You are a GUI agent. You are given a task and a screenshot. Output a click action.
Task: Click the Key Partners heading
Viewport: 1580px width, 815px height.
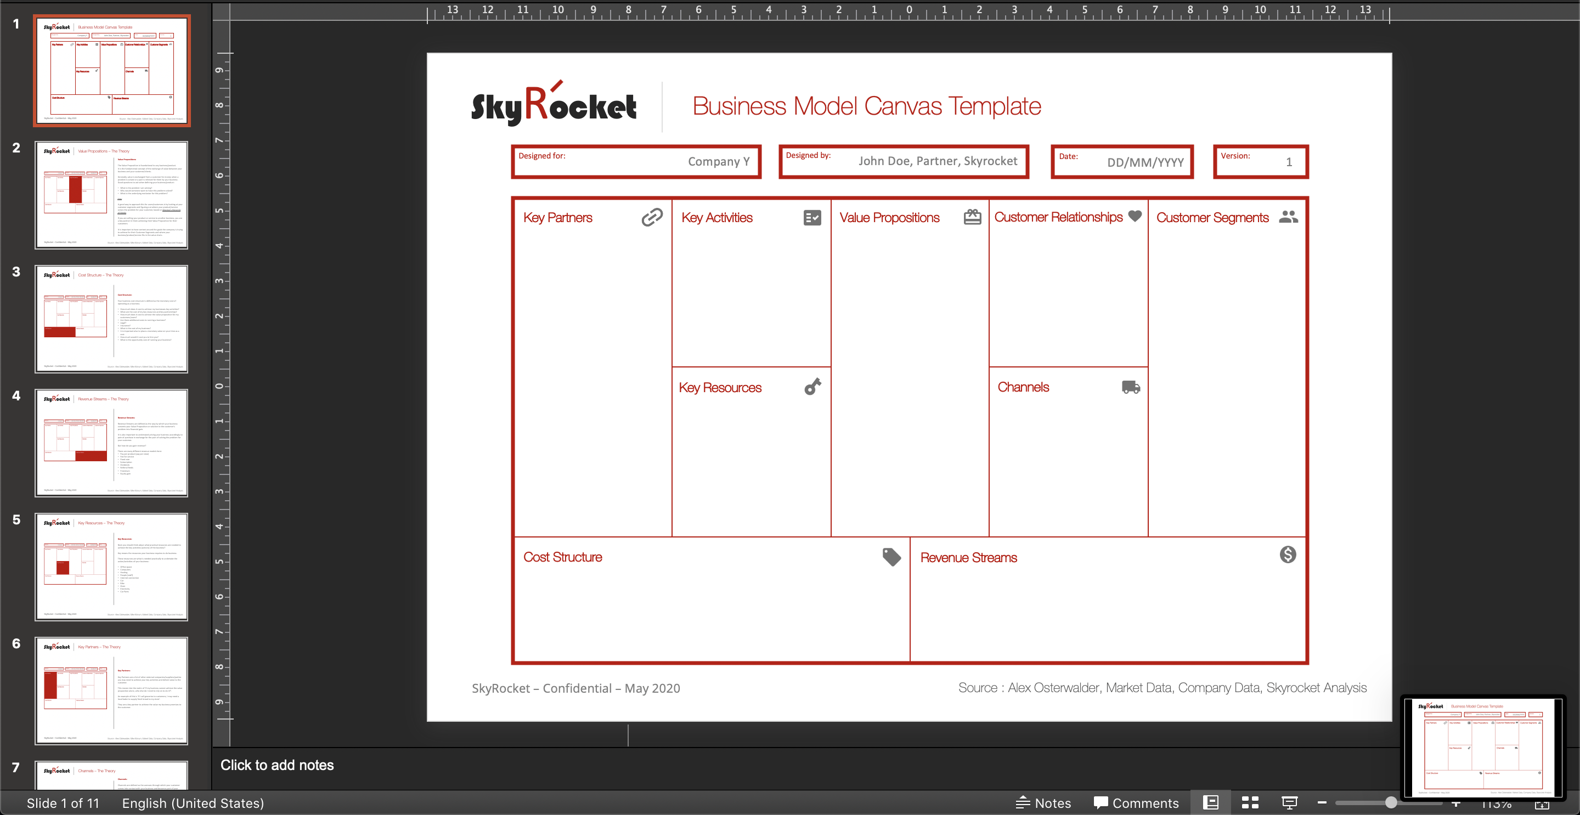(557, 218)
